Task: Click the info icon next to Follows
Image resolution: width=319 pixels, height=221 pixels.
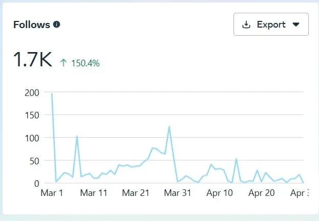Action: 57,24
